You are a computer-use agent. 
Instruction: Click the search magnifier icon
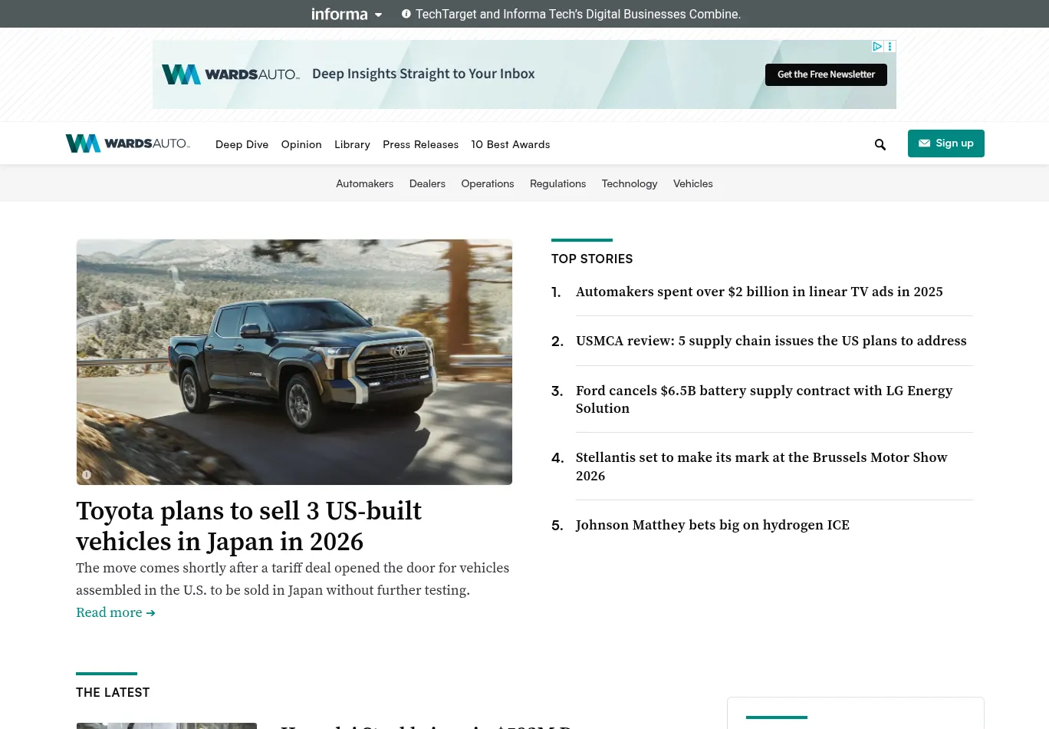click(880, 144)
